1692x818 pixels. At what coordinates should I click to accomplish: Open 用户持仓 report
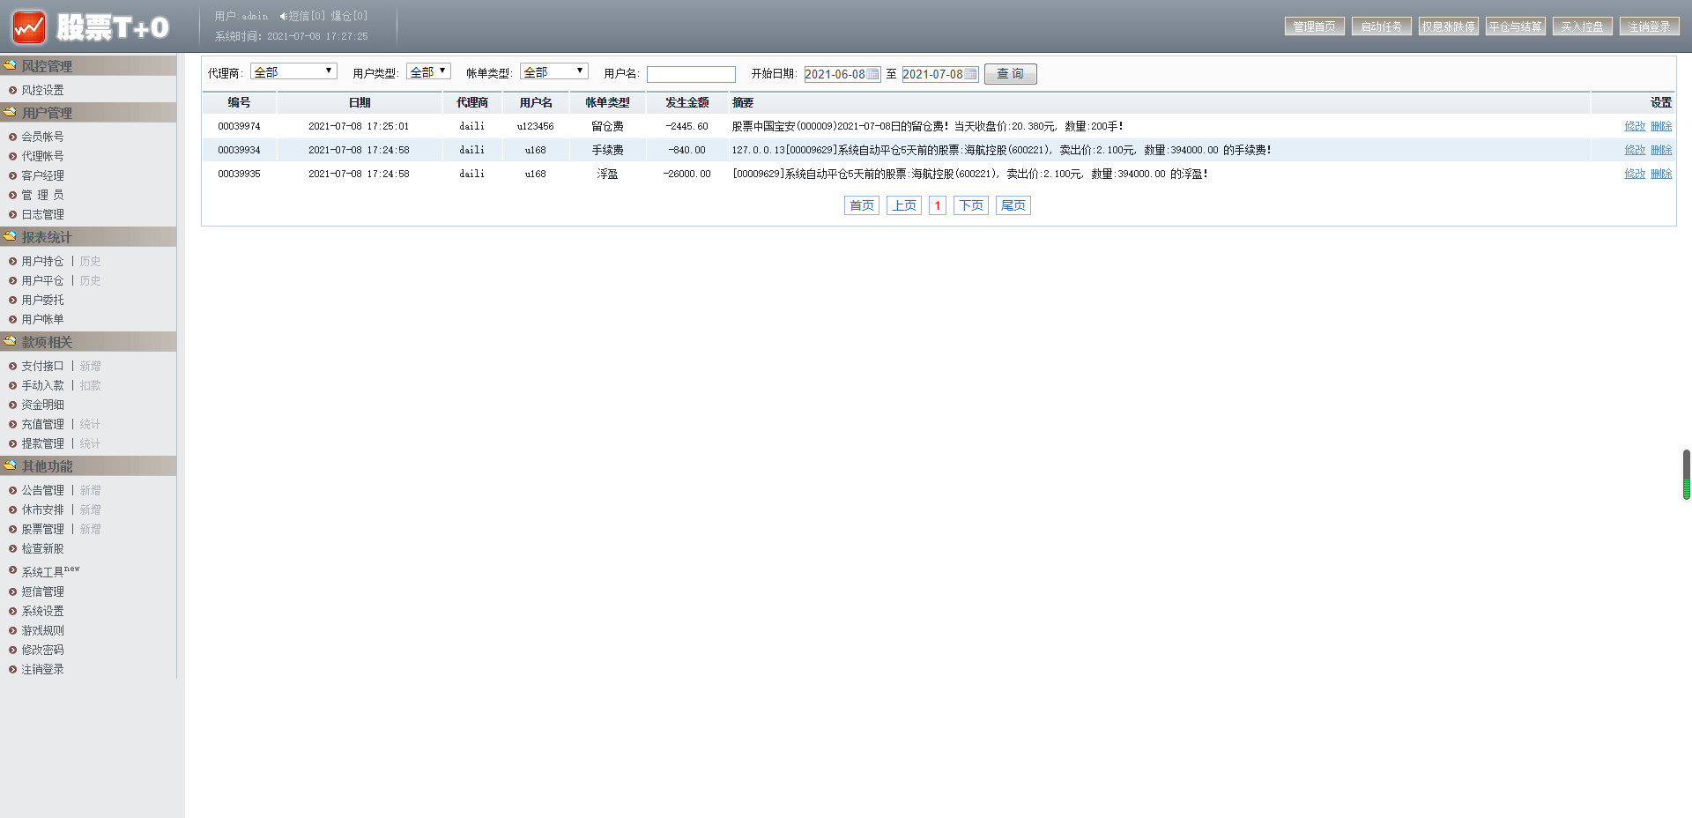click(42, 261)
